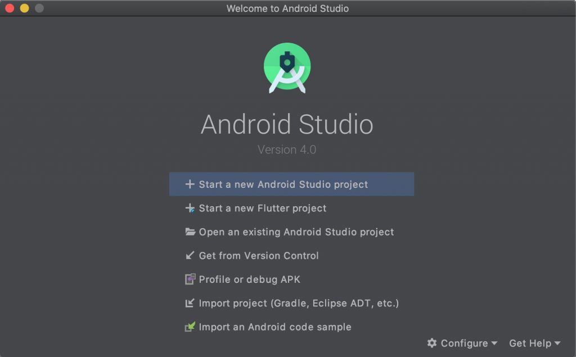Open the Get Help dropdown menu

pos(535,343)
